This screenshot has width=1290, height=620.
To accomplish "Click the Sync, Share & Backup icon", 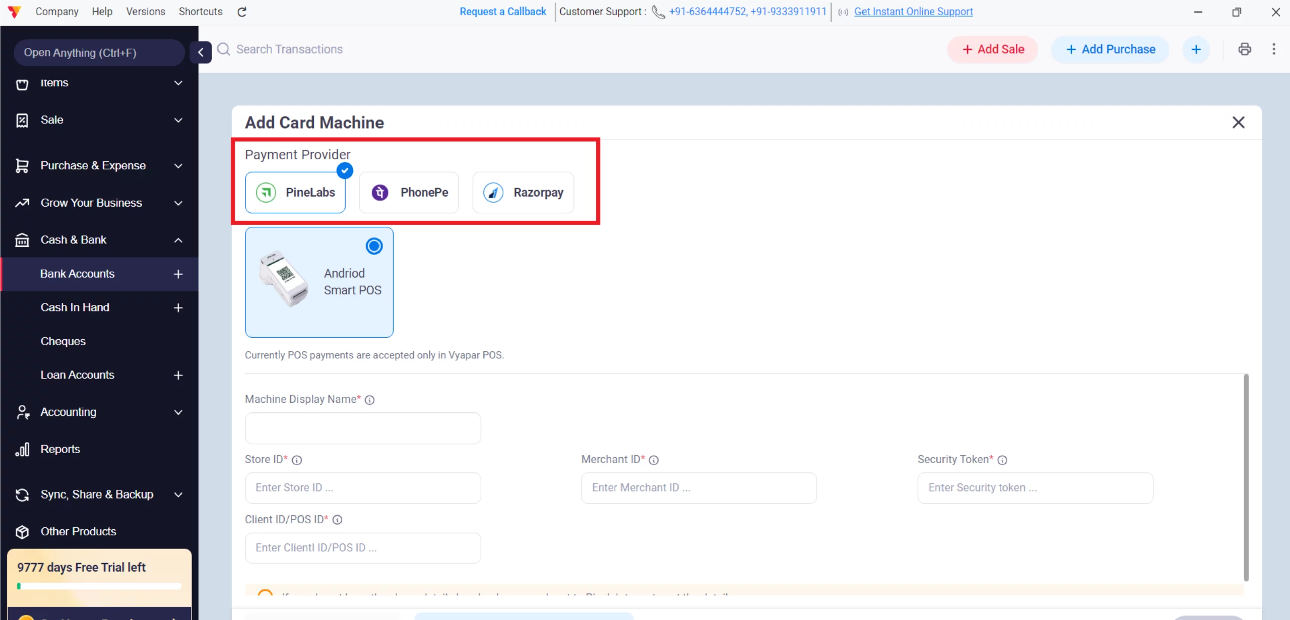I will [x=22, y=495].
